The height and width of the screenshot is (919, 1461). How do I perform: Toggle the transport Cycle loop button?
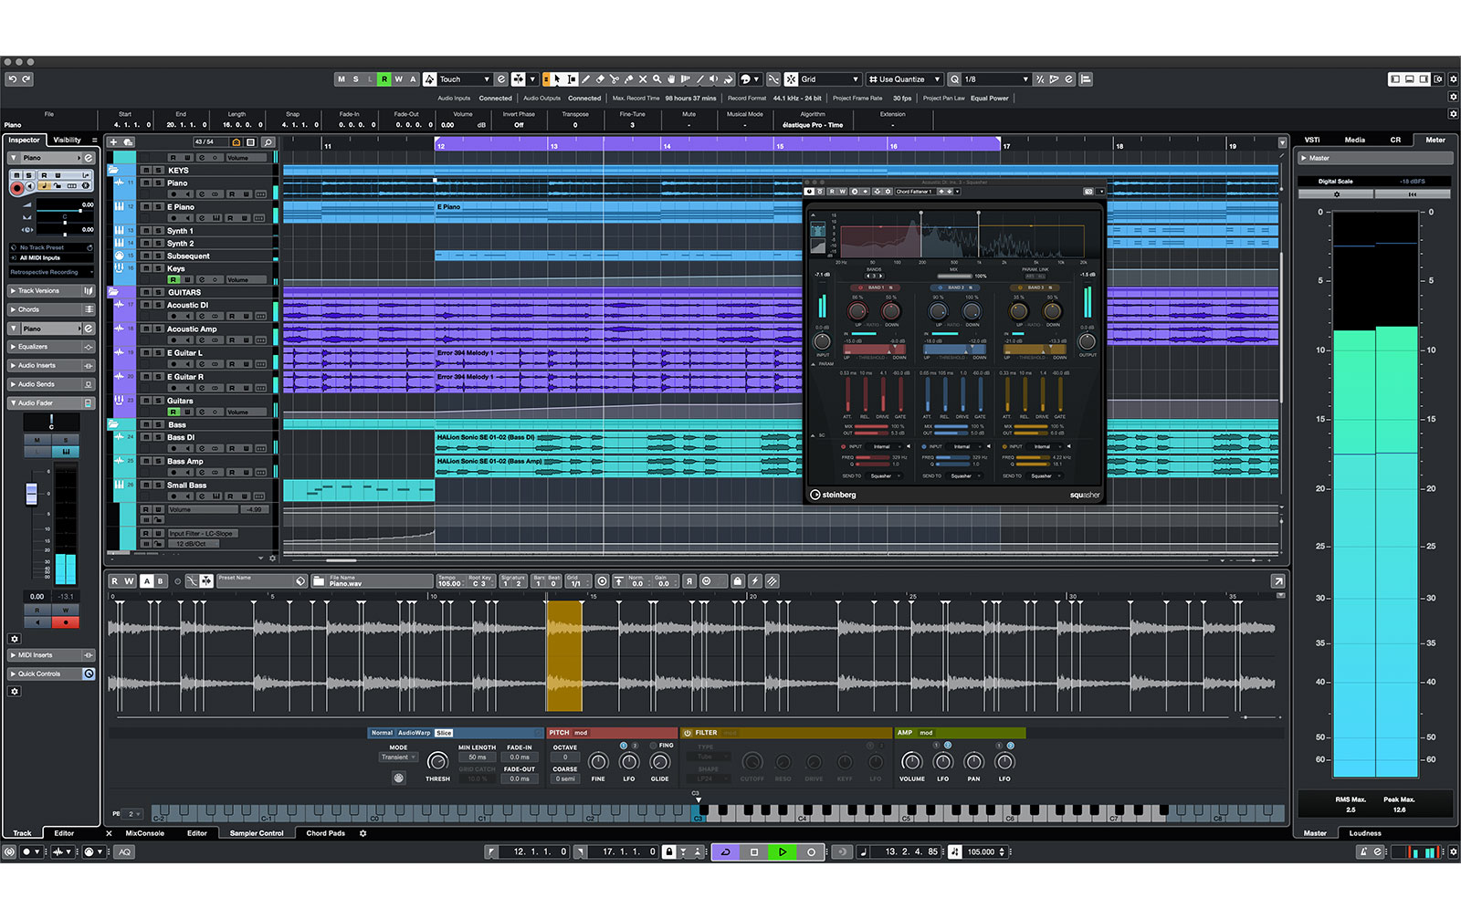click(x=725, y=851)
